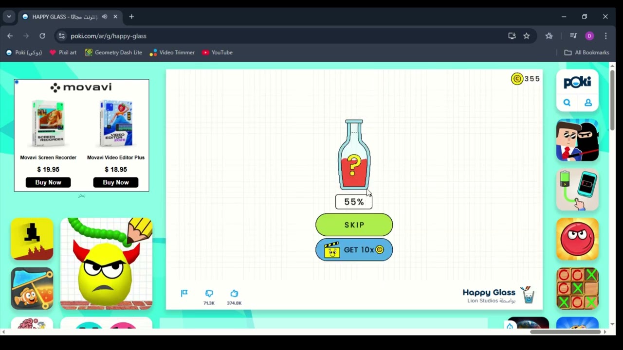Select the HAPPY GLASS browser tab

point(71,17)
